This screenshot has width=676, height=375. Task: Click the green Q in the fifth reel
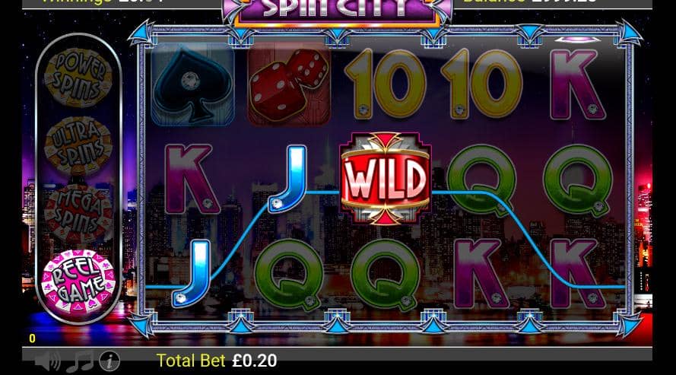(x=578, y=180)
